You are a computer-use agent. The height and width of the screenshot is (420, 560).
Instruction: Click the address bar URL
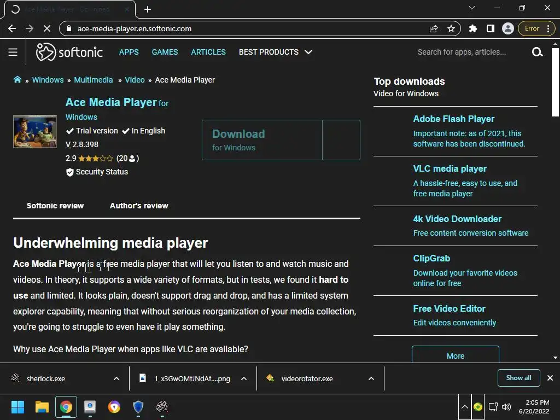coord(135,28)
